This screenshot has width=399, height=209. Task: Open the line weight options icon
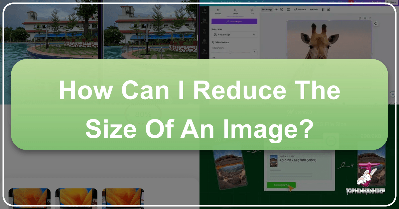288,9
